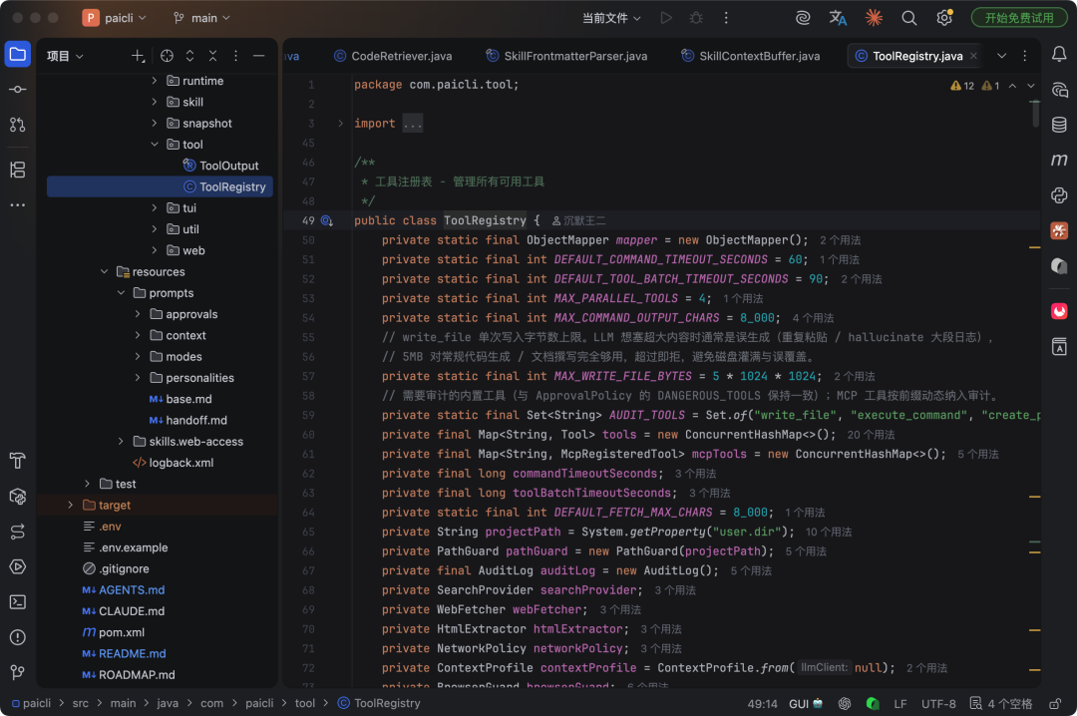1077x716 pixels.
Task: Click the Run play button
Action: pyautogui.click(x=665, y=18)
